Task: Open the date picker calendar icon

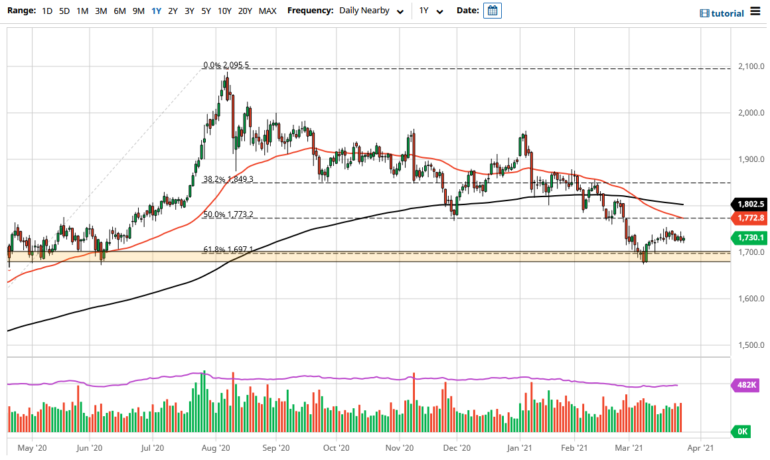Action: (x=492, y=11)
